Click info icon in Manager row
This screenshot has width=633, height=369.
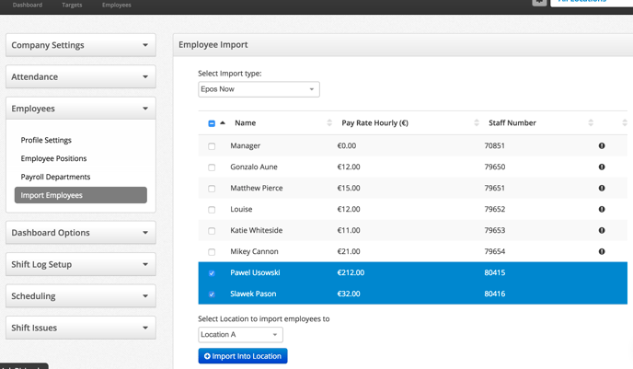pyautogui.click(x=602, y=145)
